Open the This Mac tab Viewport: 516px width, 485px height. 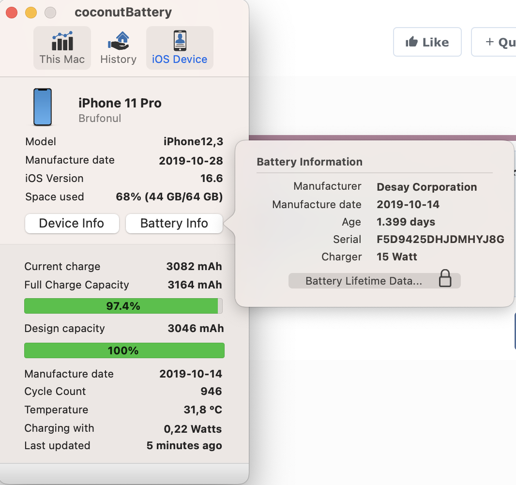[x=62, y=48]
